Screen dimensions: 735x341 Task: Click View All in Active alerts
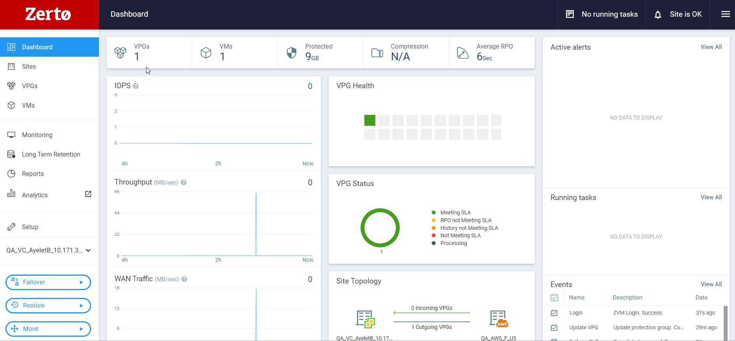click(x=711, y=47)
